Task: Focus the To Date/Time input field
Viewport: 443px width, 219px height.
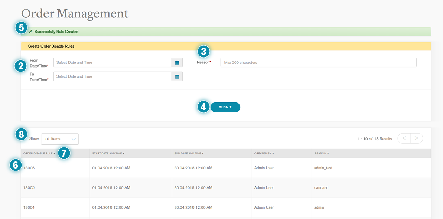Action: tap(113, 76)
